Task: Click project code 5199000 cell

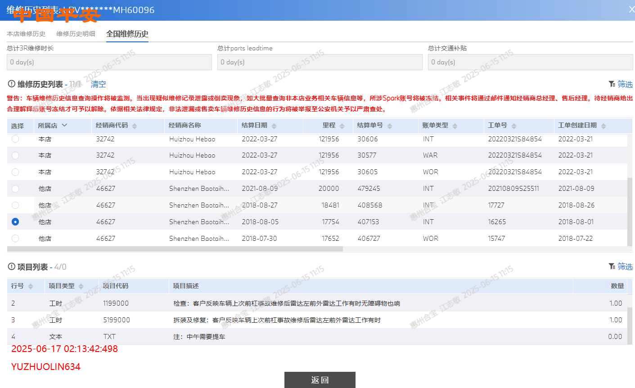Action: pyautogui.click(x=117, y=320)
